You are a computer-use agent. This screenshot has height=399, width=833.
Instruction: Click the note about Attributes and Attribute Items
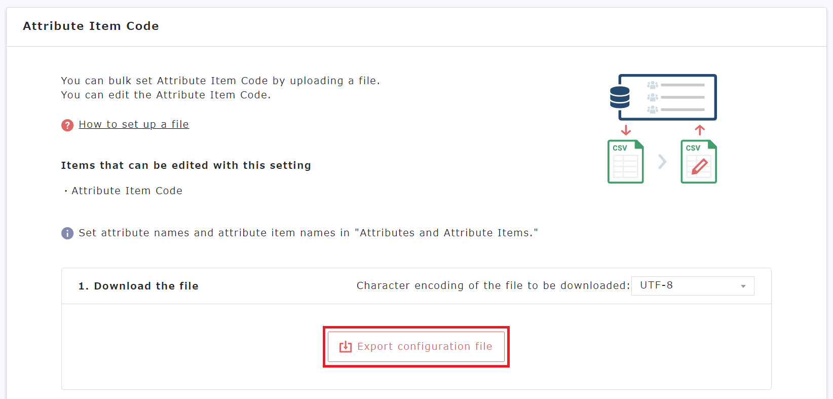(x=308, y=233)
